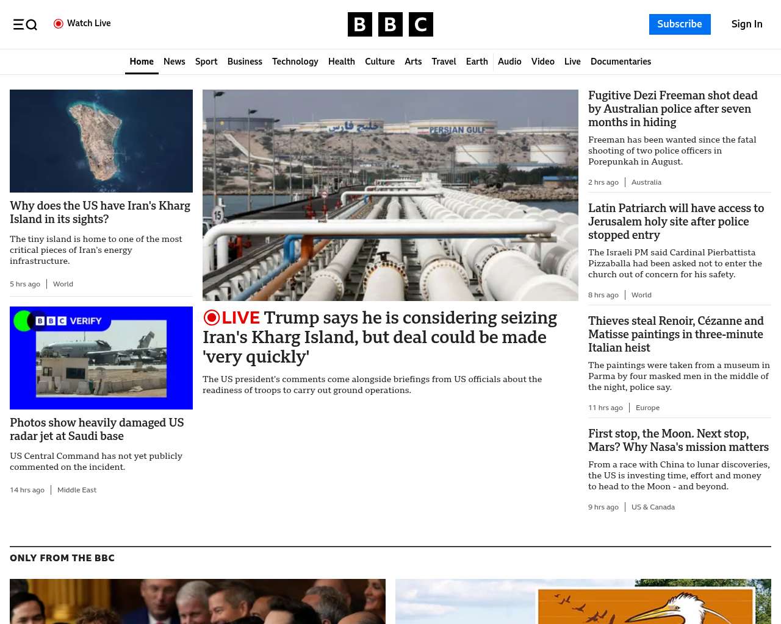
Task: Click the BBC logo
Action: pyautogui.click(x=390, y=24)
